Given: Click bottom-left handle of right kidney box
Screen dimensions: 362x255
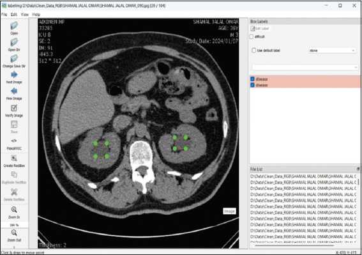Looking at the screenshot, I should click(175, 149).
